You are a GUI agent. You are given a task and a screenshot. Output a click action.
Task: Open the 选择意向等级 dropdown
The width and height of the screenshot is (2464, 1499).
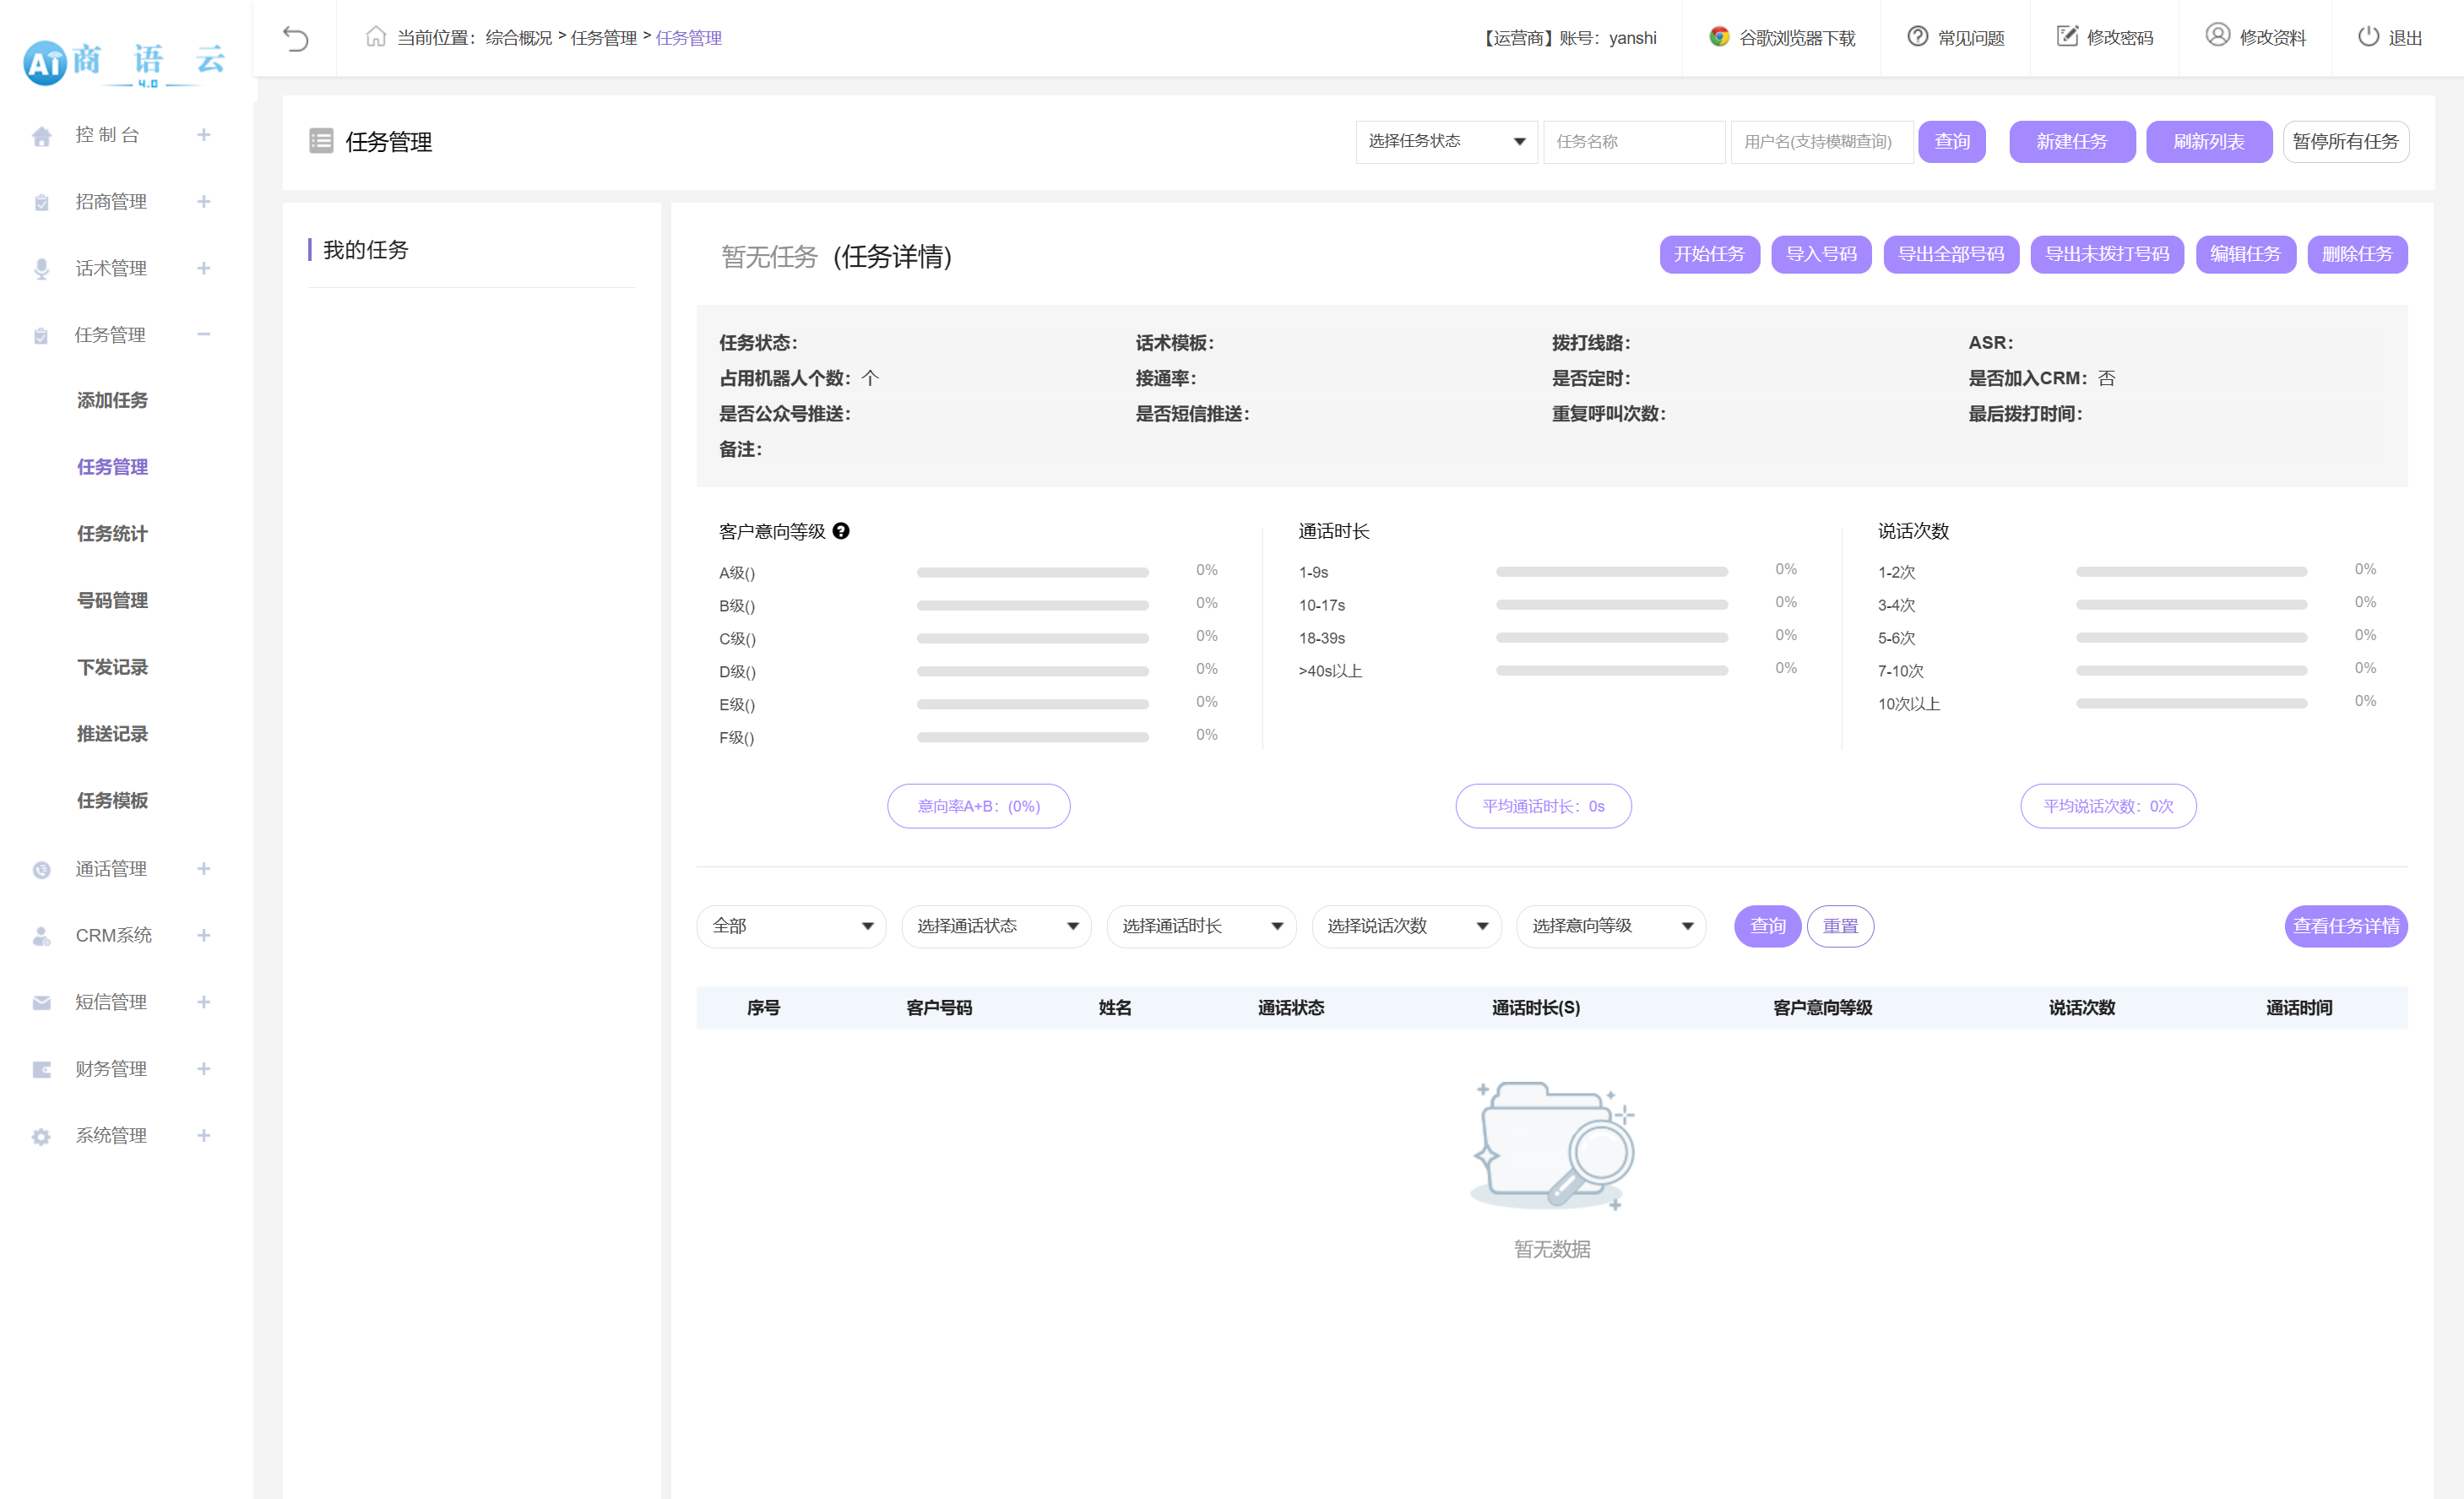click(x=1610, y=926)
